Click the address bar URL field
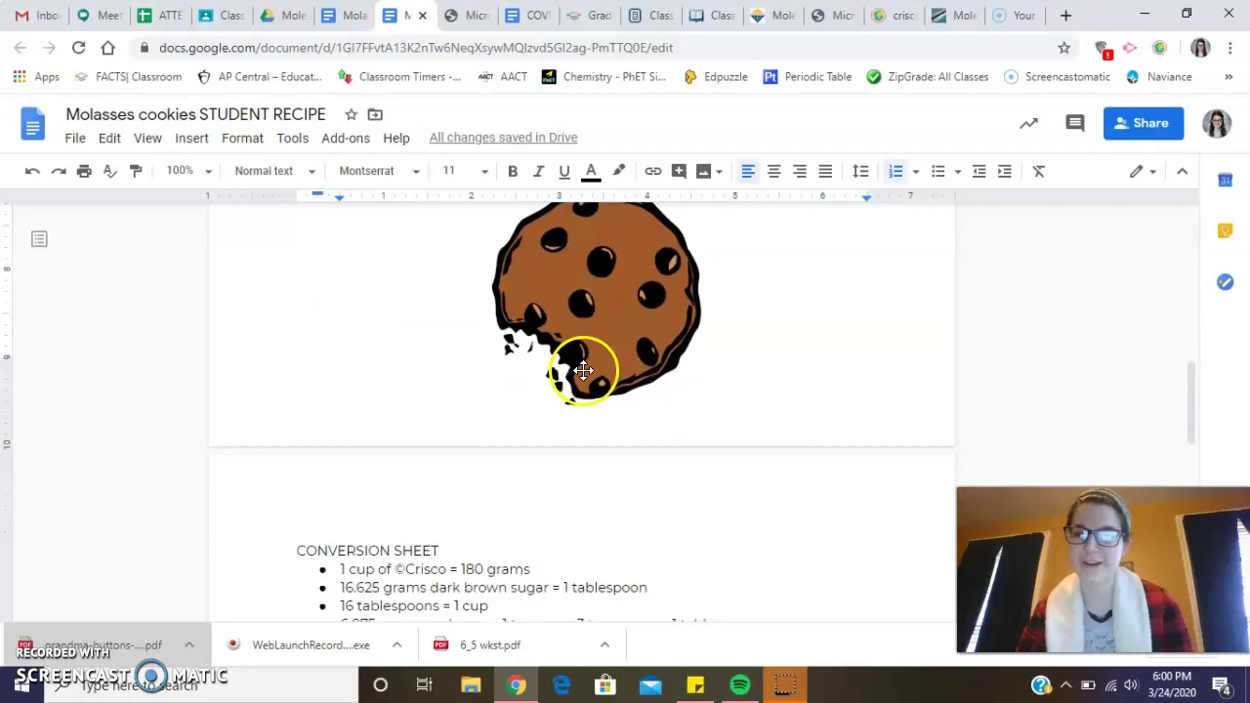Viewport: 1250px width, 703px height. pyautogui.click(x=596, y=47)
